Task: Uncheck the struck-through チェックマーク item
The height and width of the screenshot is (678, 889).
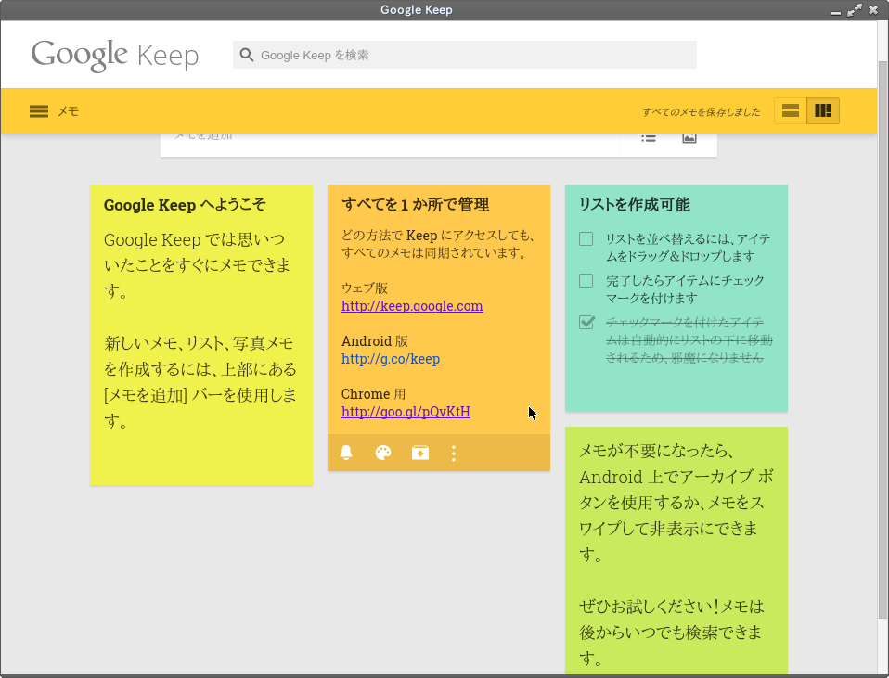Action: coord(586,322)
